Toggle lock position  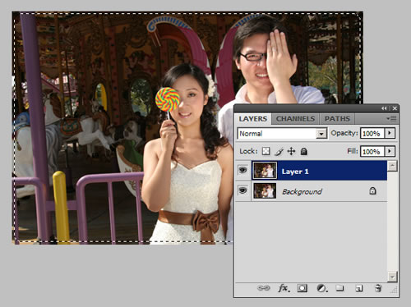click(291, 151)
